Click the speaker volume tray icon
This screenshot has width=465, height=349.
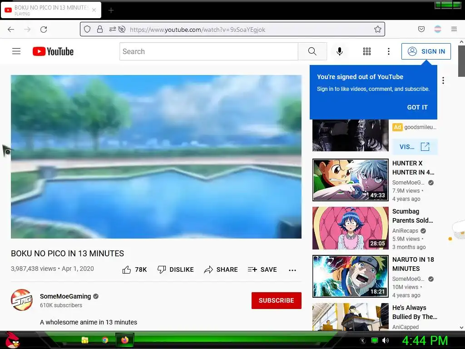[386, 340]
